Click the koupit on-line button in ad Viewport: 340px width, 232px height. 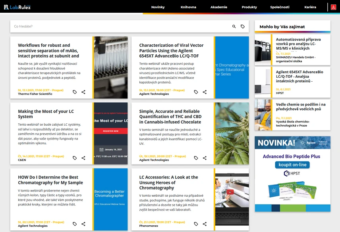pos(292,165)
